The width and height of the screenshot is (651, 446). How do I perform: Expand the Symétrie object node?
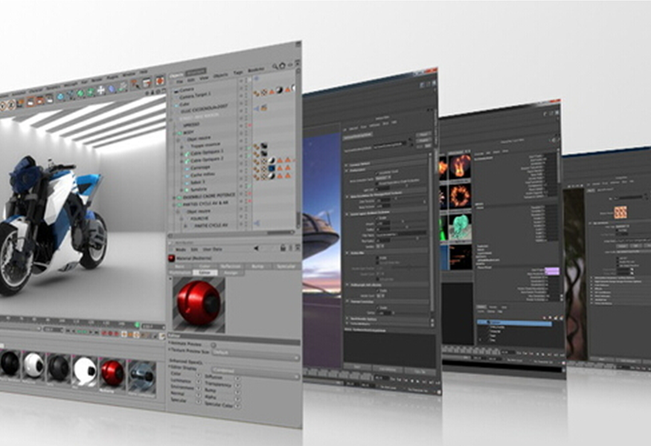pos(182,190)
